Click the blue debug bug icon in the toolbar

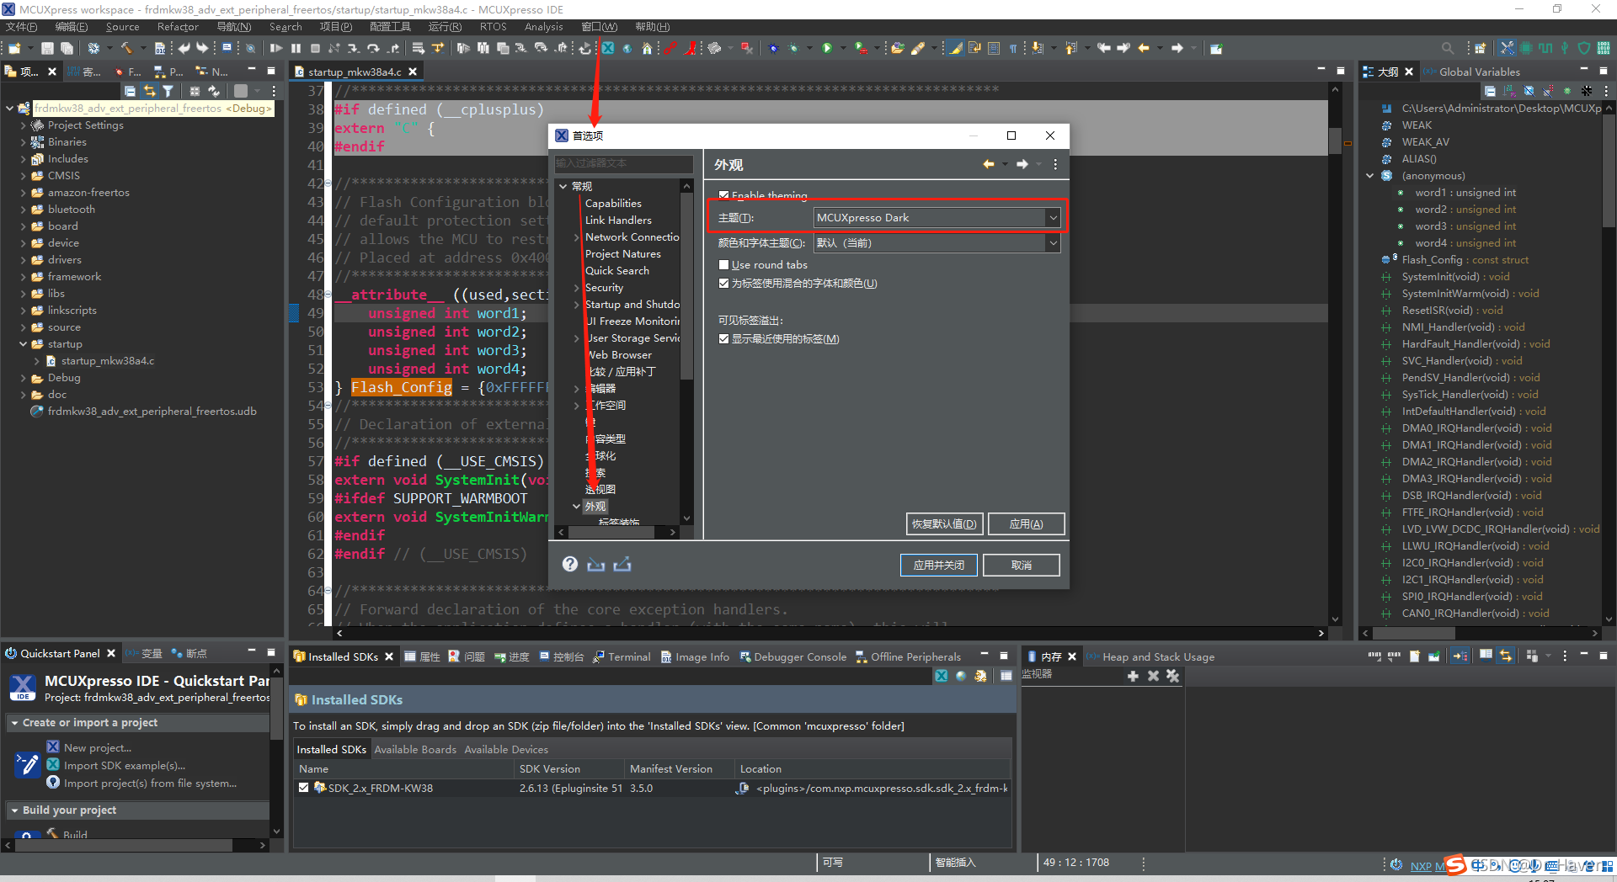(773, 48)
